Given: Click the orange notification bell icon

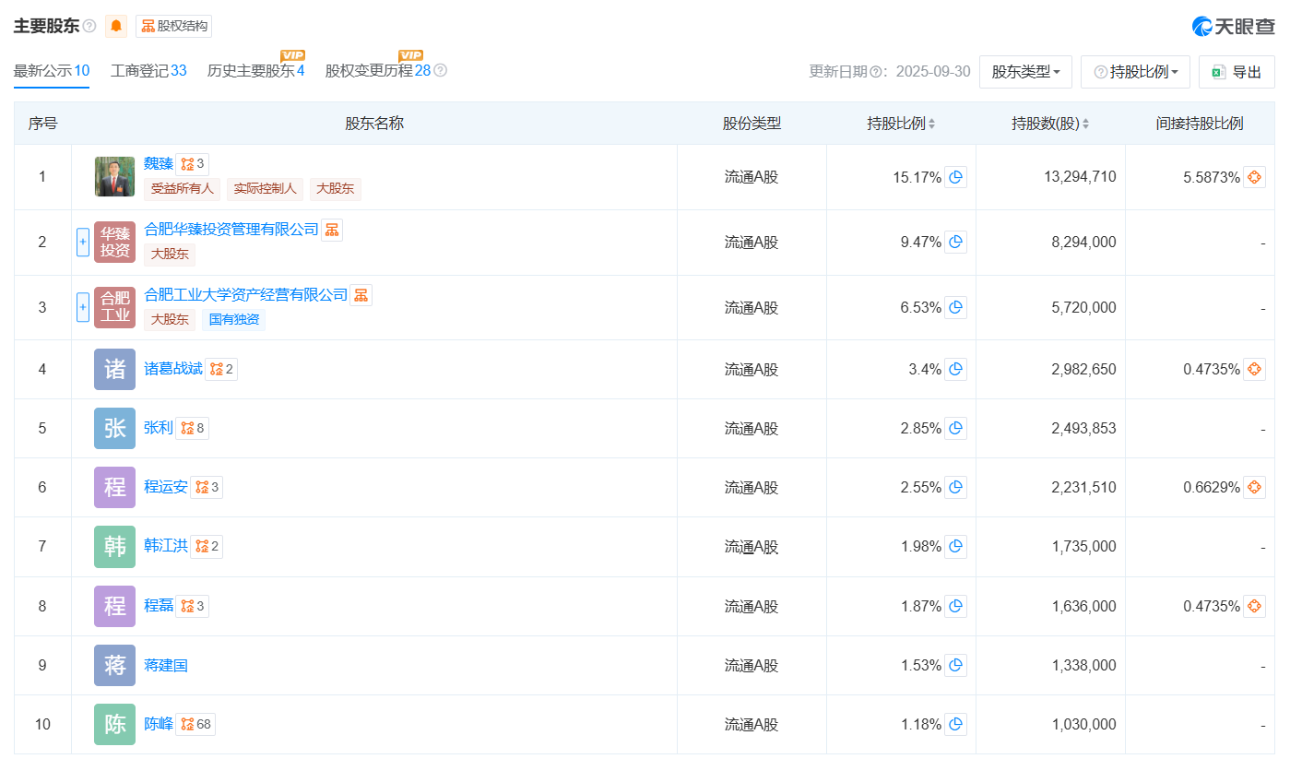Looking at the screenshot, I should pyautogui.click(x=116, y=26).
